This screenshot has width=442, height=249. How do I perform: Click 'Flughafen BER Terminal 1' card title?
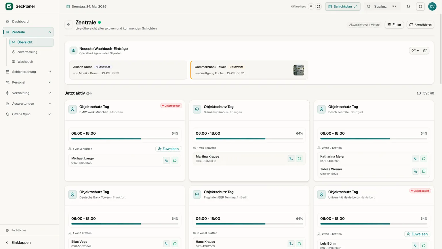point(221,197)
